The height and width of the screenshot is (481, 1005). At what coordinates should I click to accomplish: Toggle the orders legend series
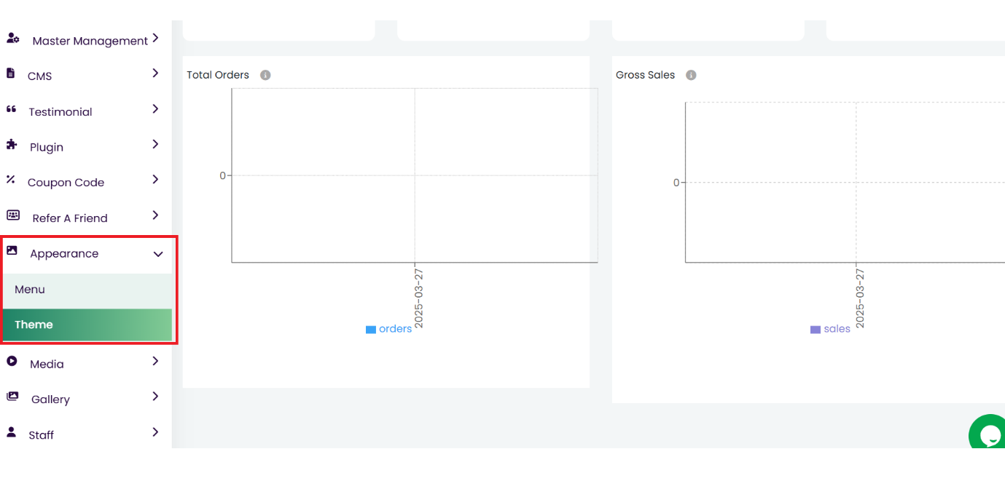[x=389, y=329]
